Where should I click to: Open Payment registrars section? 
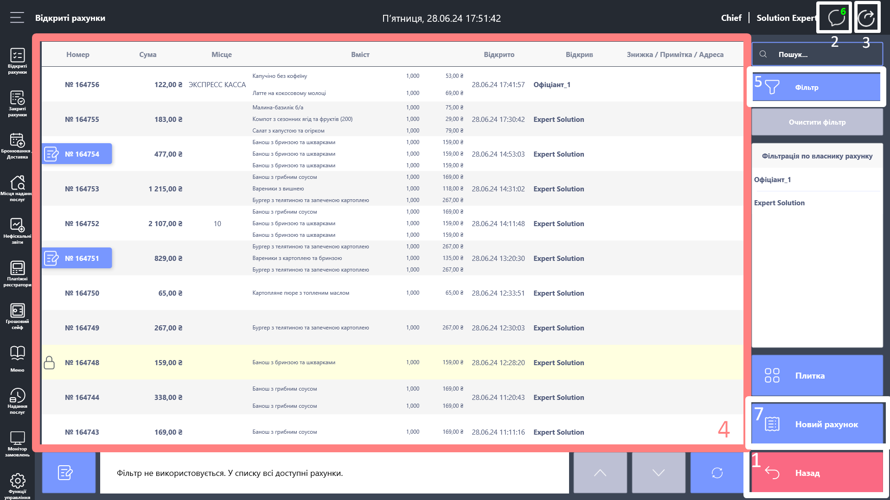(x=17, y=273)
